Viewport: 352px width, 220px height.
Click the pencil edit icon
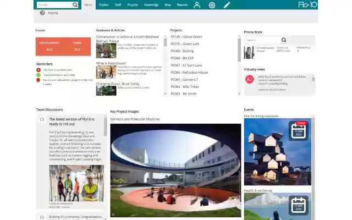pyautogui.click(x=227, y=5)
